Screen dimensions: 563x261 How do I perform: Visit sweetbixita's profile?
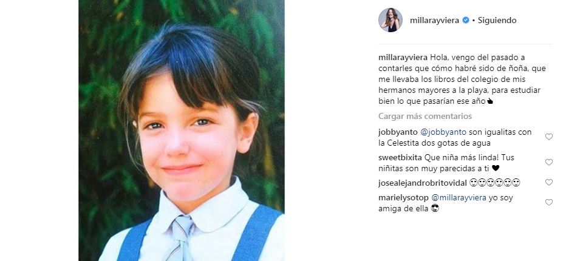click(400, 158)
